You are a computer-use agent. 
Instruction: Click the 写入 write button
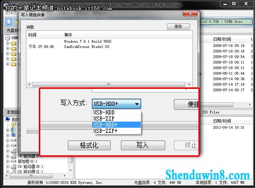pyautogui.click(x=143, y=145)
